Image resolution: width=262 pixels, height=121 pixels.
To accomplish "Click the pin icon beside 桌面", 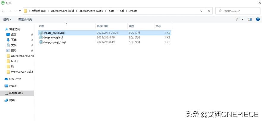I will (x=32, y=35).
